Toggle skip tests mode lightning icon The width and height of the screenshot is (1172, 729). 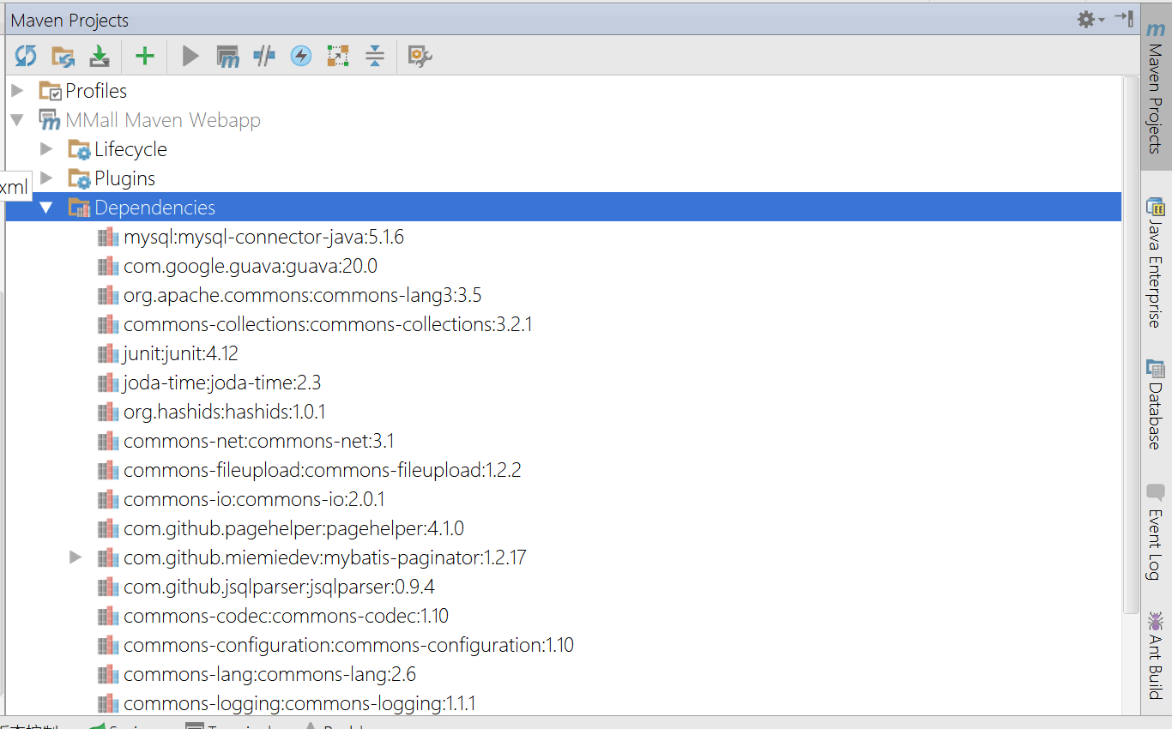301,57
